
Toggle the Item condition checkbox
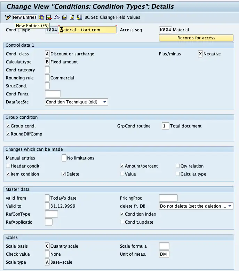pyautogui.click(x=8, y=174)
